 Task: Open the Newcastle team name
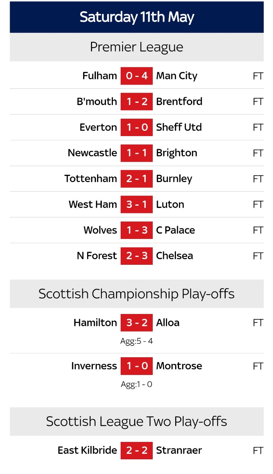pos(92,153)
